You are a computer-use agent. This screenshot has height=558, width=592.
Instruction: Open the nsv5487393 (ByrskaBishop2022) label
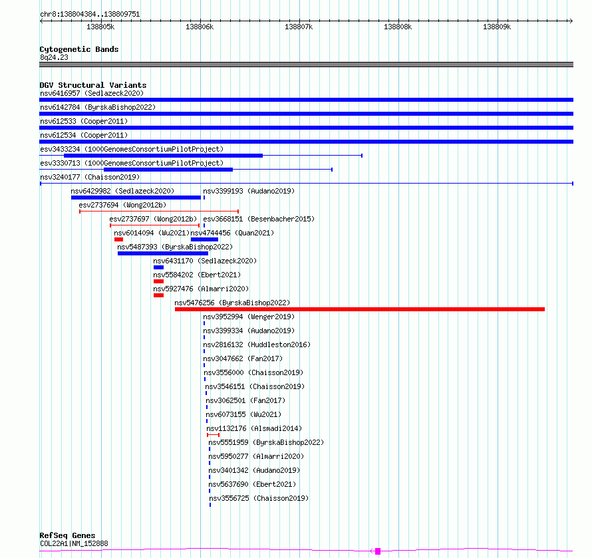[x=175, y=247]
